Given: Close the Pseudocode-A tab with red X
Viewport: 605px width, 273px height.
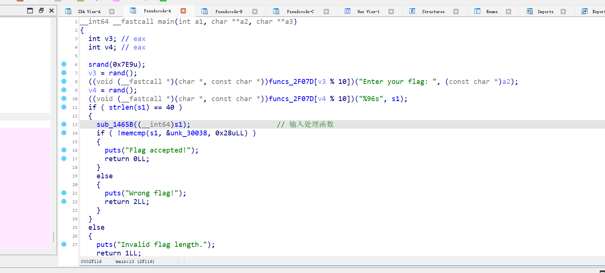Looking at the screenshot, I should click(x=183, y=11).
